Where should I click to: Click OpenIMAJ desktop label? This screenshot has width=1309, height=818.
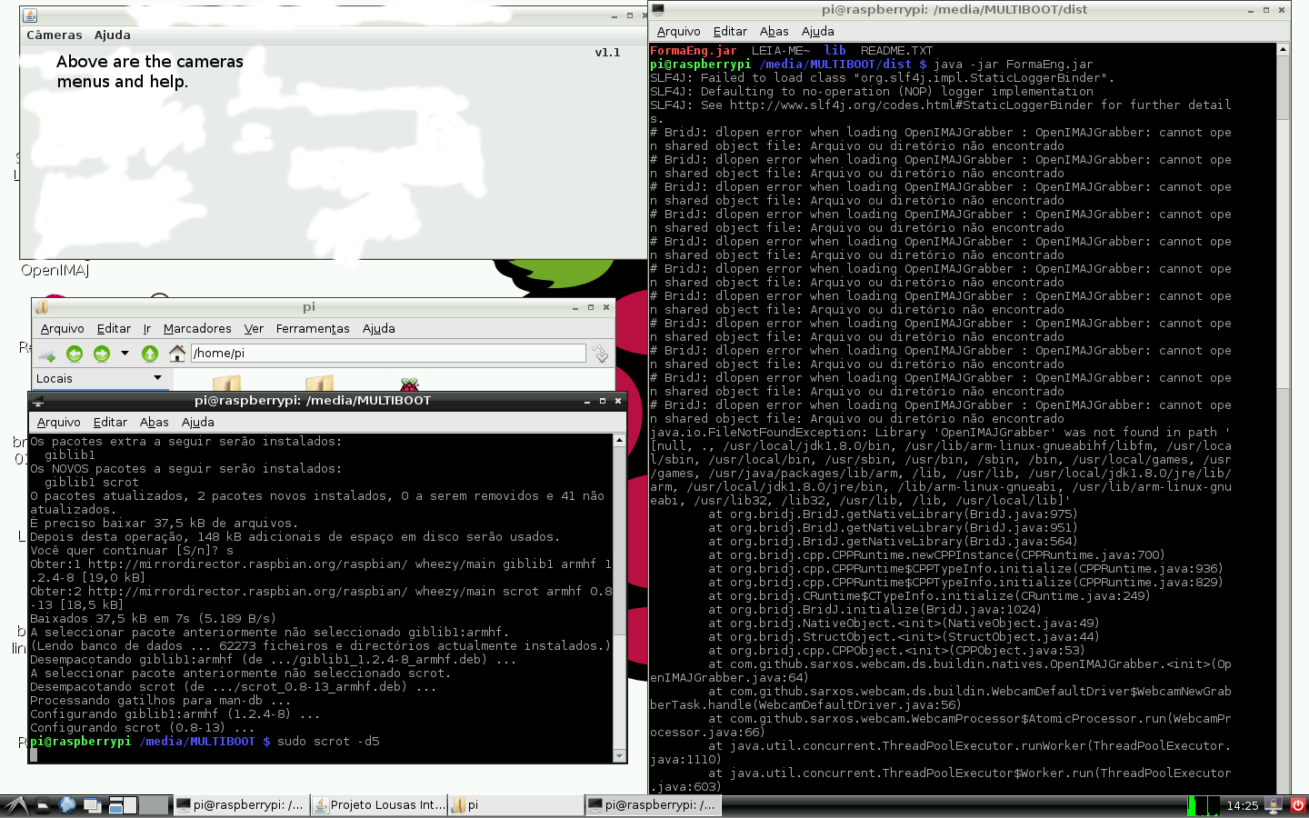click(55, 270)
